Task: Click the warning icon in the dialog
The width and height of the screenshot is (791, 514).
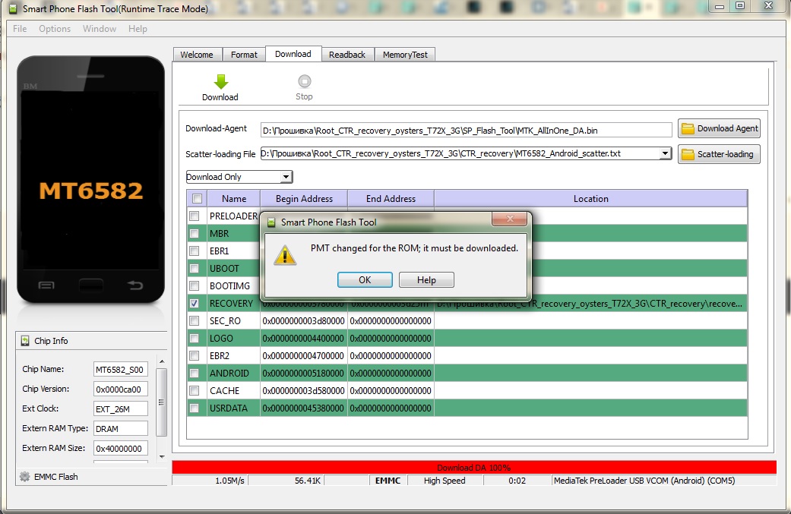Action: [286, 254]
